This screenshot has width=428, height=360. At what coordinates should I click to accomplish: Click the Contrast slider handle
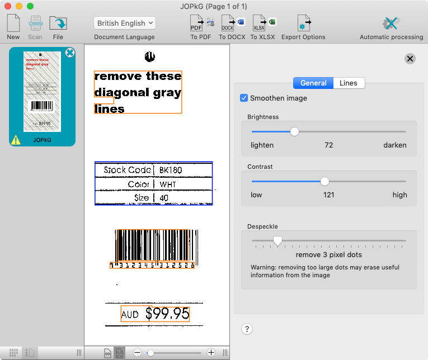click(324, 181)
